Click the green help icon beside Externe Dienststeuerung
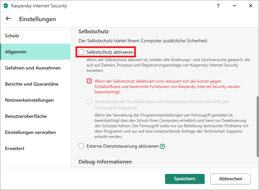This screenshot has height=190, width=259. pos(162,146)
